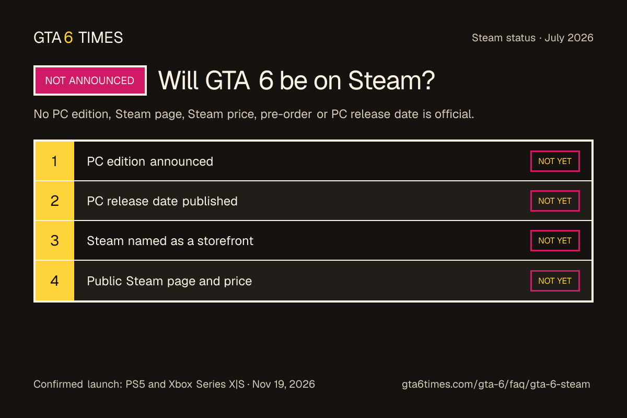Click the yellow number 1 tile
The width and height of the screenshot is (627, 418).
tap(54, 161)
